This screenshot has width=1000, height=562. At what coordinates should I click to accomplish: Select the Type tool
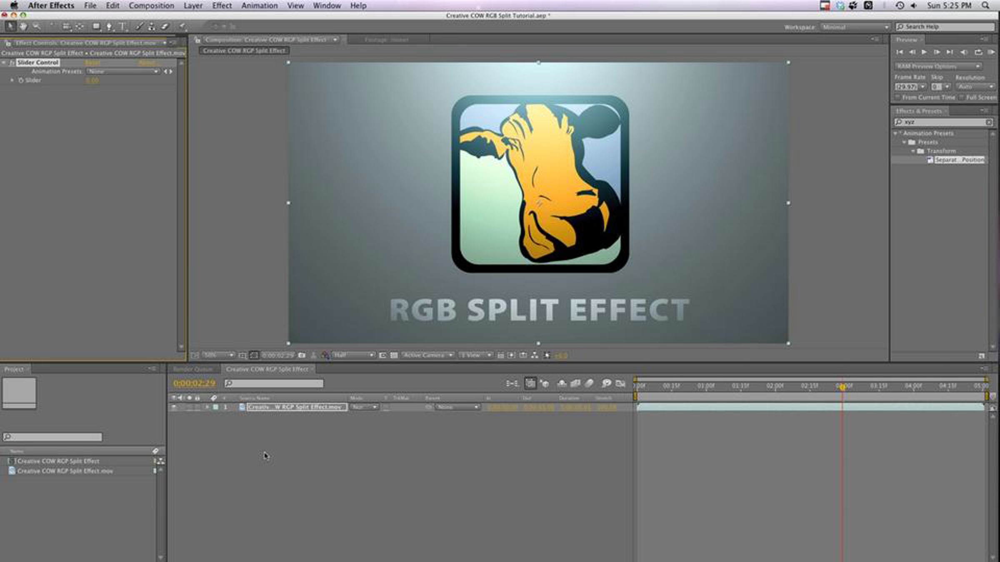[x=123, y=27]
